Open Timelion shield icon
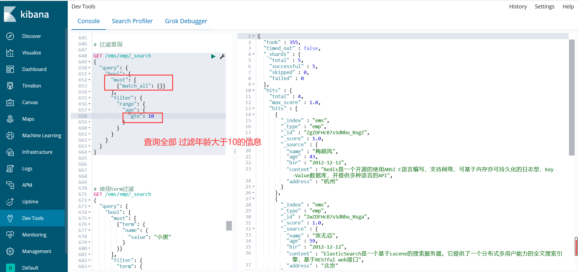Image resolution: width=578 pixels, height=272 pixels. point(10,86)
